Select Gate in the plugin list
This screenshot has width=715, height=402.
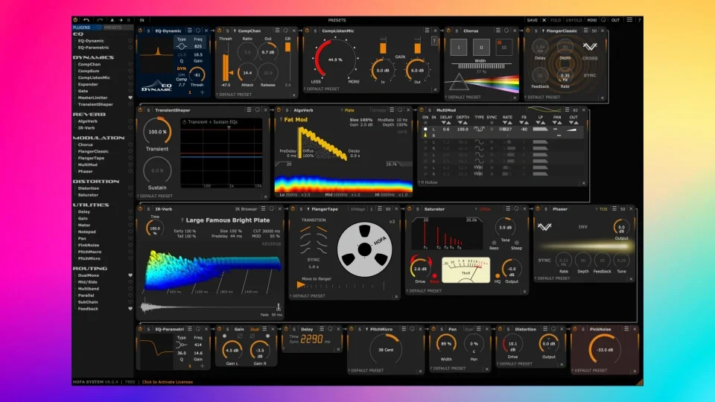click(83, 91)
